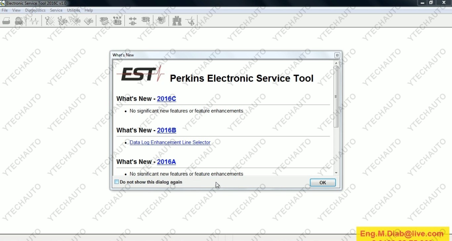Screen dimensions: 452x241
Task: Open the Diagnostics menu
Action: tap(35, 10)
